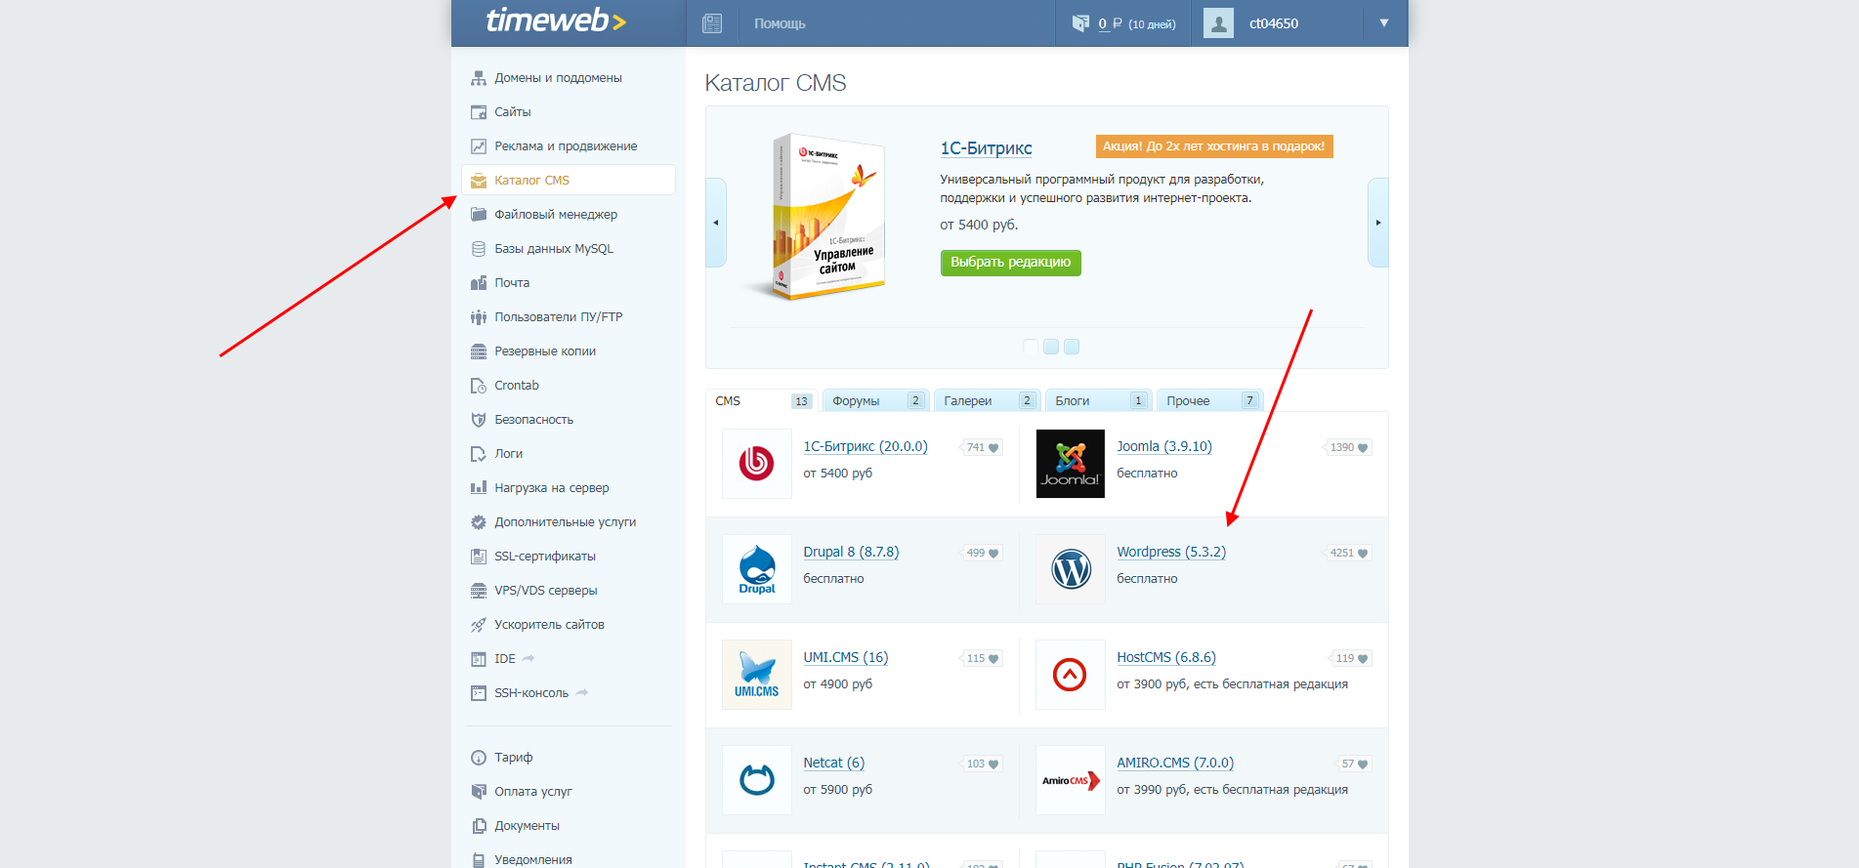Click the 1С-Битрикс banner title link
This screenshot has width=1859, height=868.
click(986, 148)
